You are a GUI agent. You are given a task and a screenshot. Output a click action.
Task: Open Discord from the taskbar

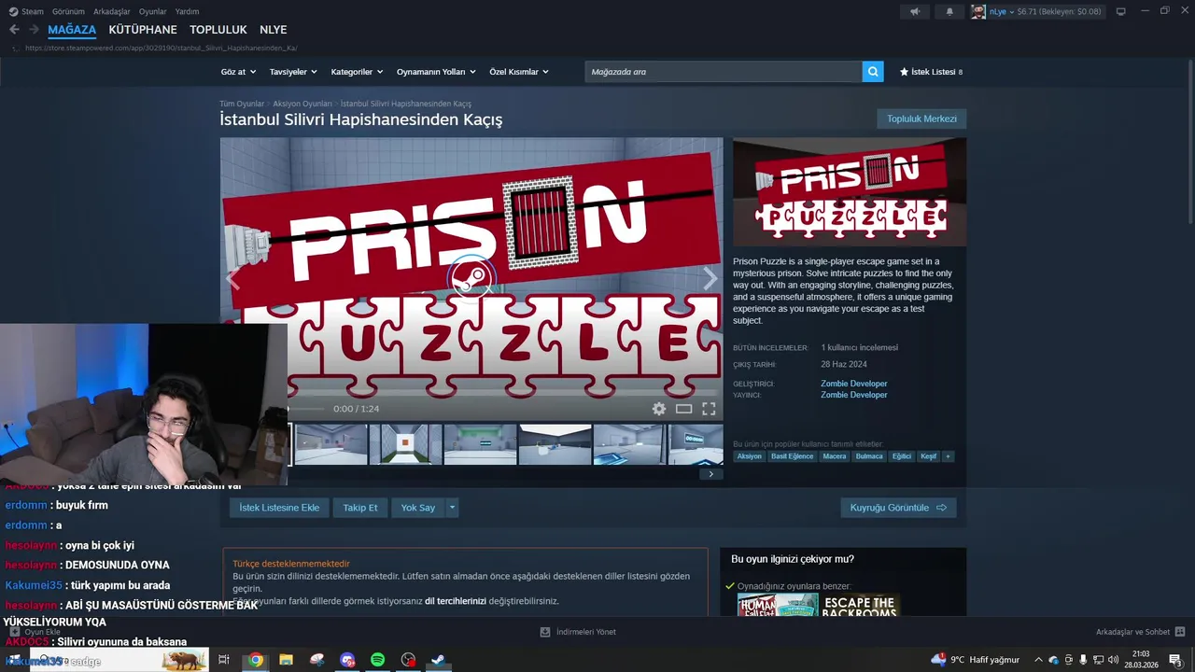click(x=347, y=660)
